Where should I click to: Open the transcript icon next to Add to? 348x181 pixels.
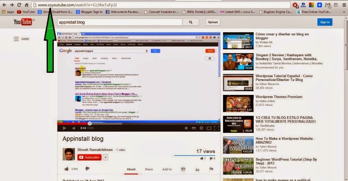coord(183,169)
